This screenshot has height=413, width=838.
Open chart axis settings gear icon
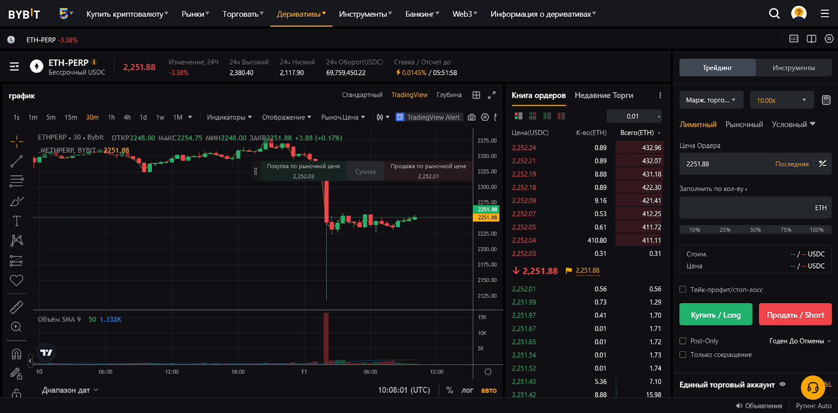tap(488, 372)
